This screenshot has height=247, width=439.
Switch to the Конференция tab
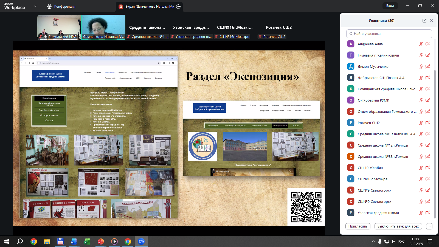point(61,7)
